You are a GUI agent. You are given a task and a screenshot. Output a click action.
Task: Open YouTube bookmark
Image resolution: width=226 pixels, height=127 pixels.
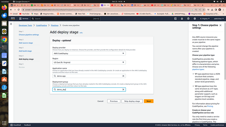point(24,14)
